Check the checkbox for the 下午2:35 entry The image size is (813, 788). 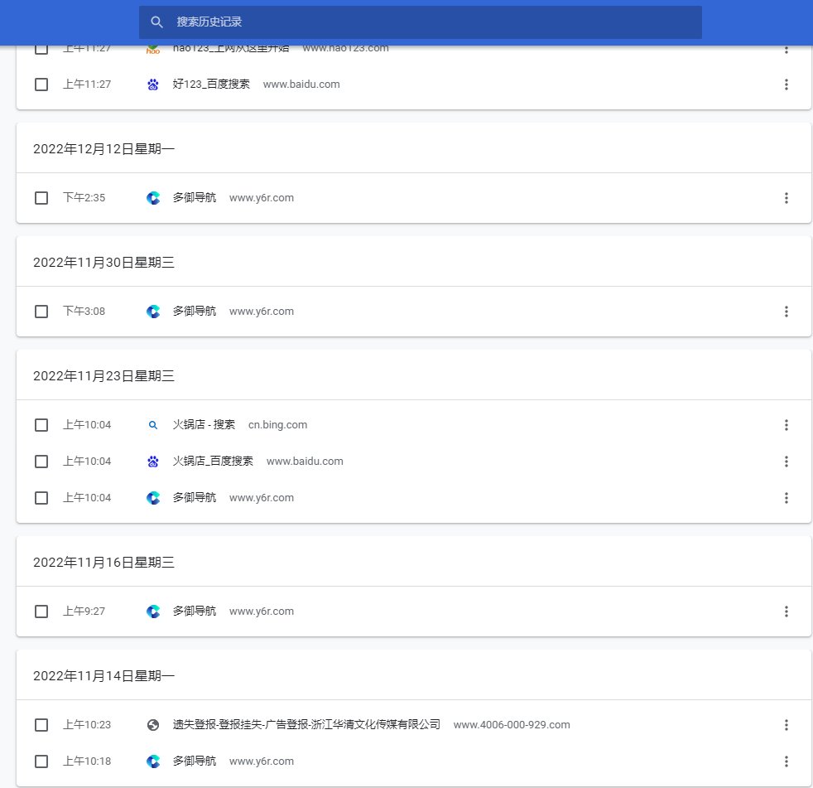(41, 197)
